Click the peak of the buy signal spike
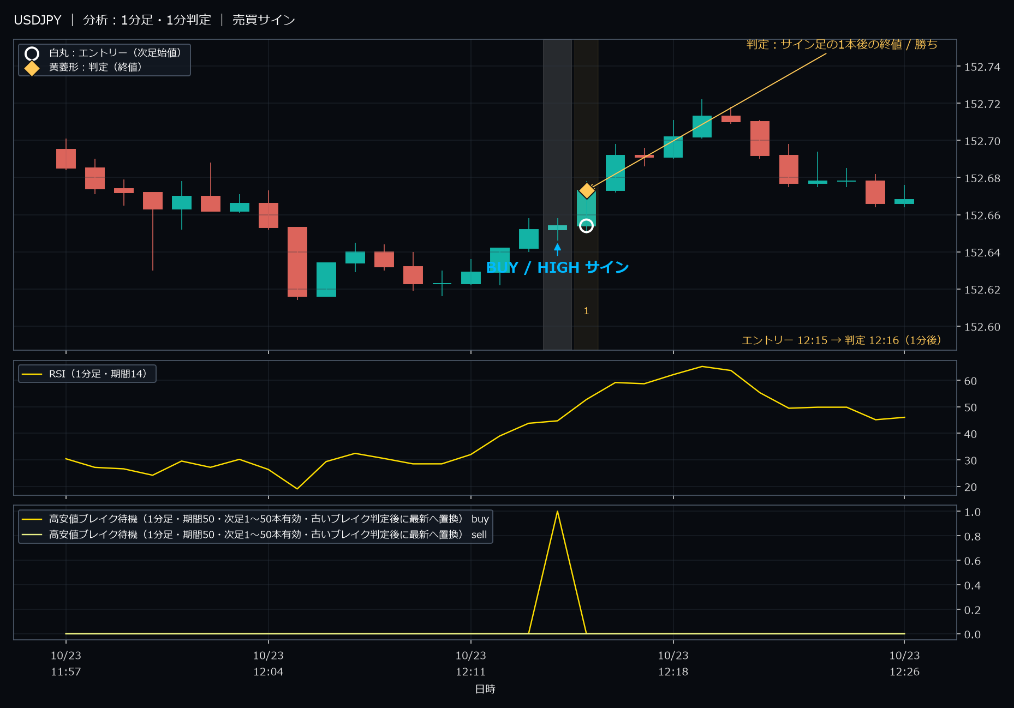The height and width of the screenshot is (708, 1014). 557,512
